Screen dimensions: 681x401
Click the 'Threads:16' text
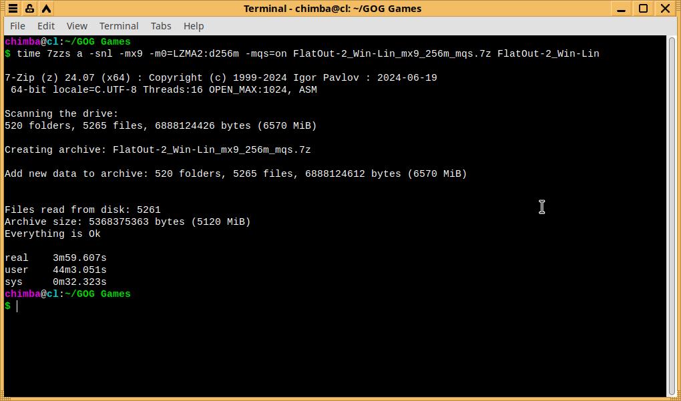tap(173, 90)
